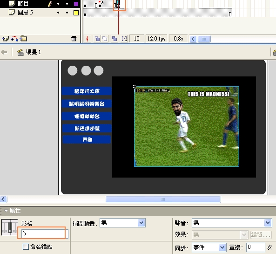
Task: Click the center frame button
Action: [88, 39]
